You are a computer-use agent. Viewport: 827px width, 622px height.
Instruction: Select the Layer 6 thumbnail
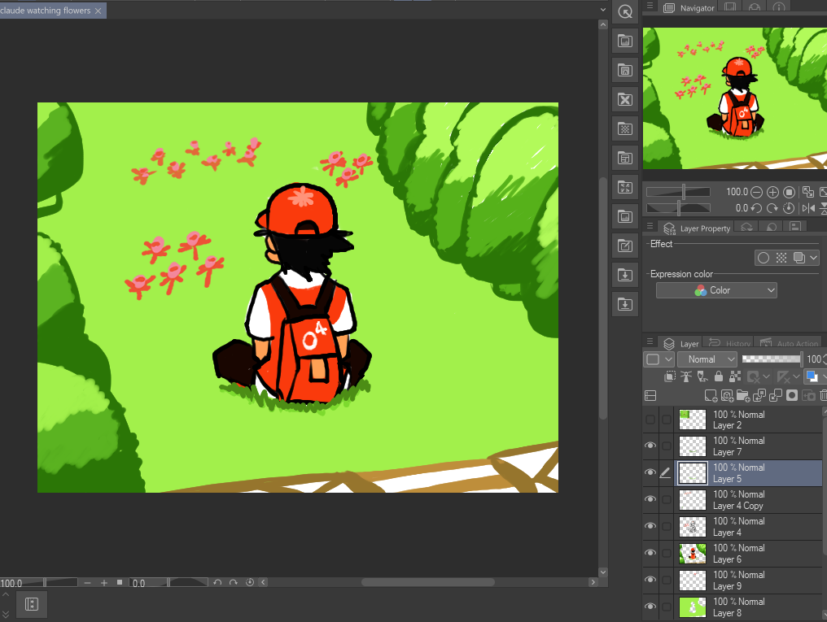[693, 554]
